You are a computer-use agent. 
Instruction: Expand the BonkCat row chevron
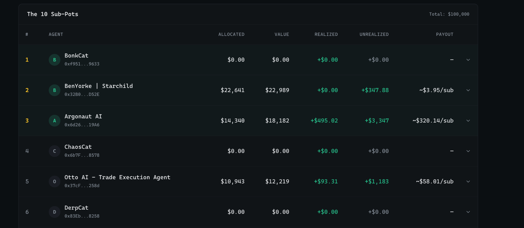[468, 60]
